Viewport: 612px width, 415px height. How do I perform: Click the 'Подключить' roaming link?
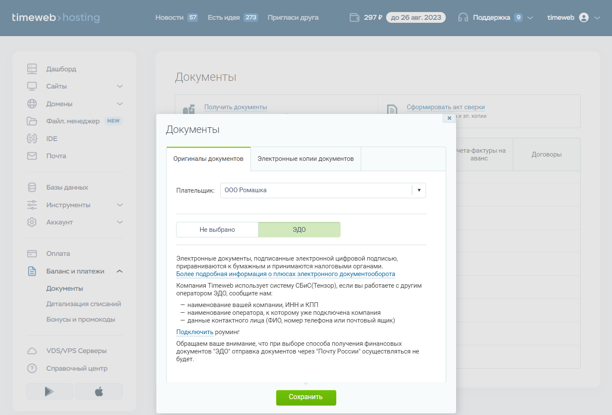coord(195,332)
